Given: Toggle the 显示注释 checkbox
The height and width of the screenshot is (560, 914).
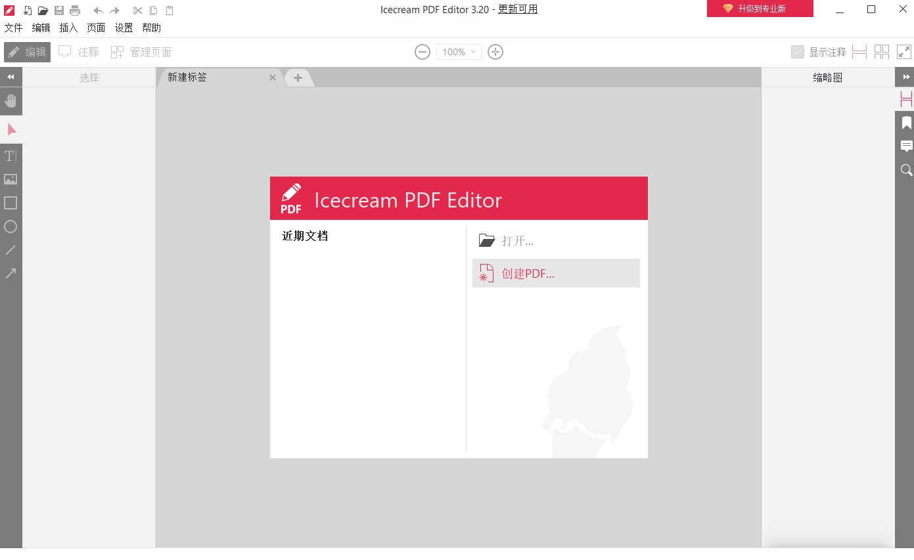Looking at the screenshot, I should pyautogui.click(x=798, y=51).
